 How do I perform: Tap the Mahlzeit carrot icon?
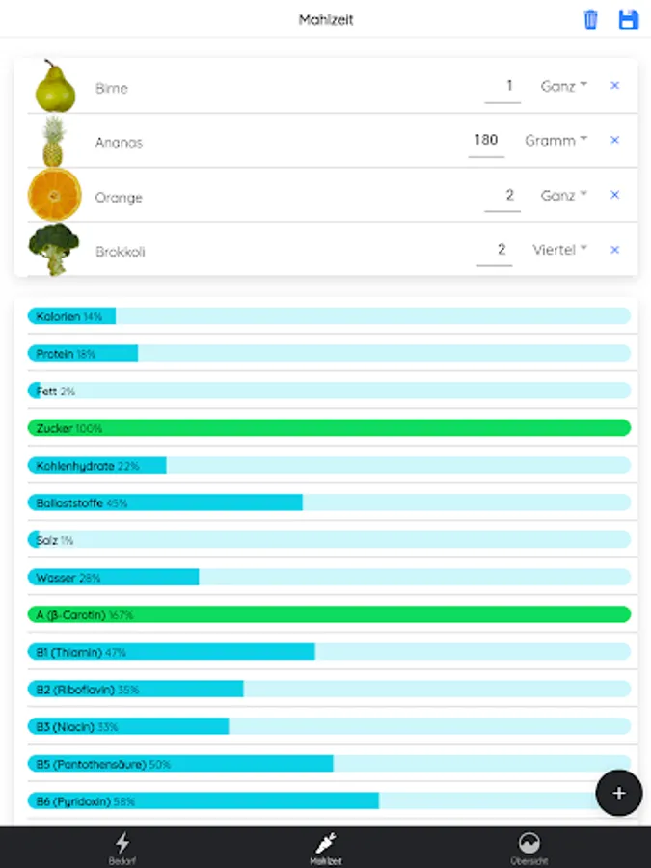325,844
